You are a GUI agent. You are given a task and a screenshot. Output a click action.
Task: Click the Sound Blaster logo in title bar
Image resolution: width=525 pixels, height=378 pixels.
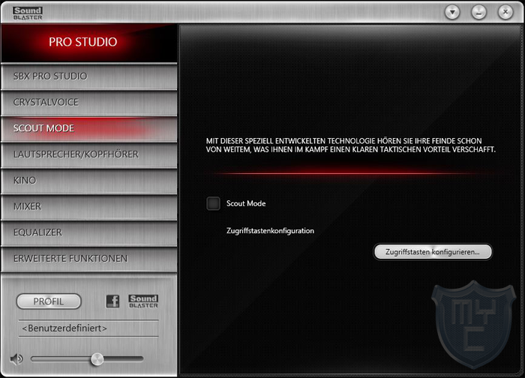28,11
